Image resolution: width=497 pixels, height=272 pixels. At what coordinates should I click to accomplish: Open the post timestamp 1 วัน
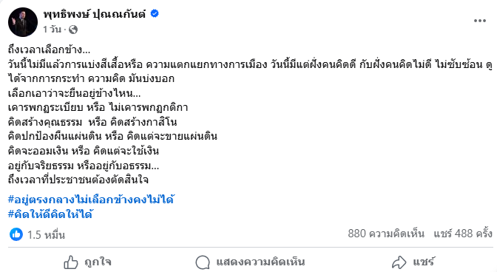click(x=53, y=30)
